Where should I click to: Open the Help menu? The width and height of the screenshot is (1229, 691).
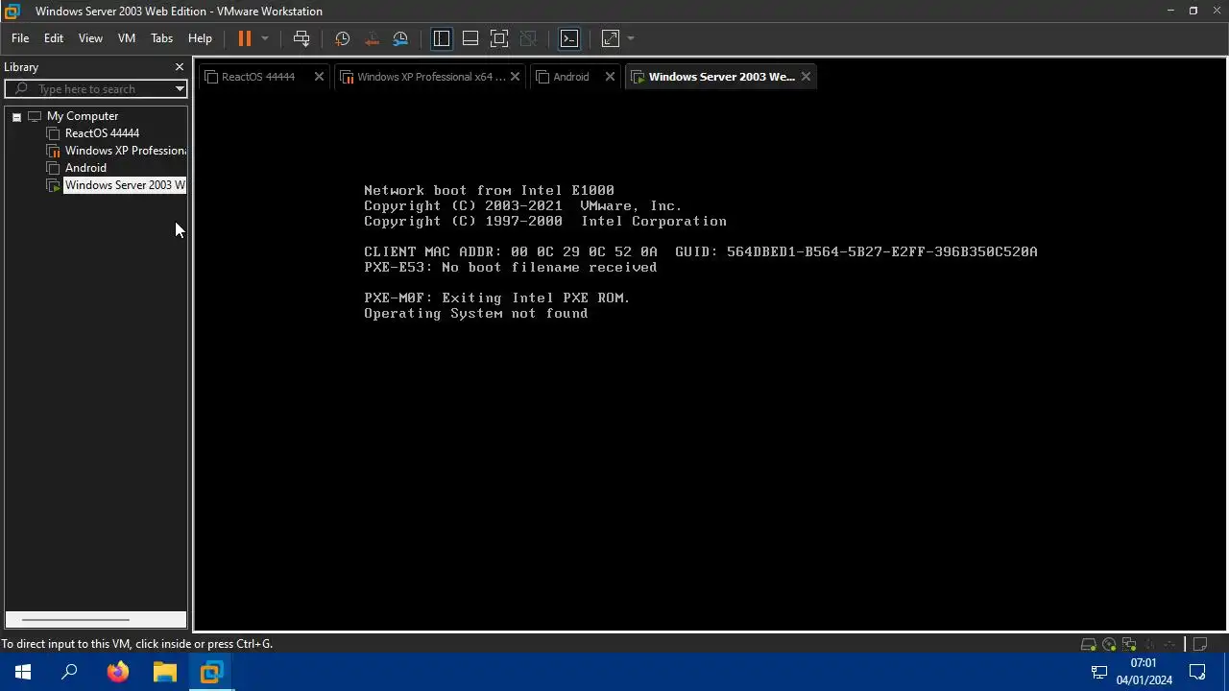(200, 38)
